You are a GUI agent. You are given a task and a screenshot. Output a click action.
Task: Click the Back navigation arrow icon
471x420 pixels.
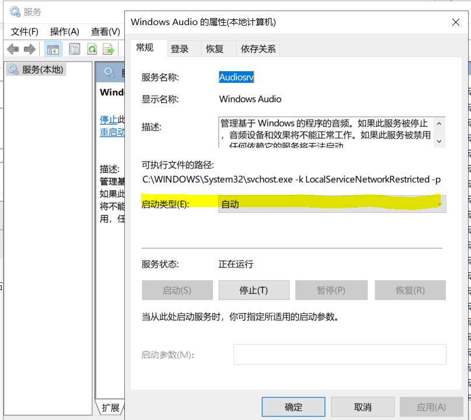[12, 48]
